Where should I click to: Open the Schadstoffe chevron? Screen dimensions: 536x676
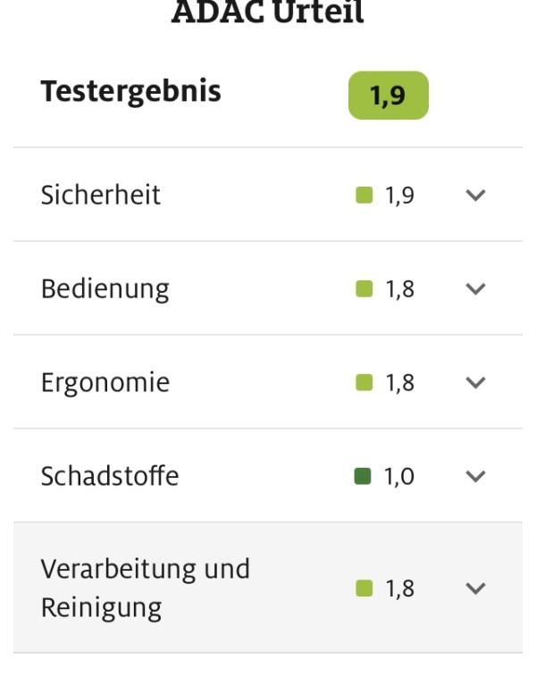[x=476, y=477]
